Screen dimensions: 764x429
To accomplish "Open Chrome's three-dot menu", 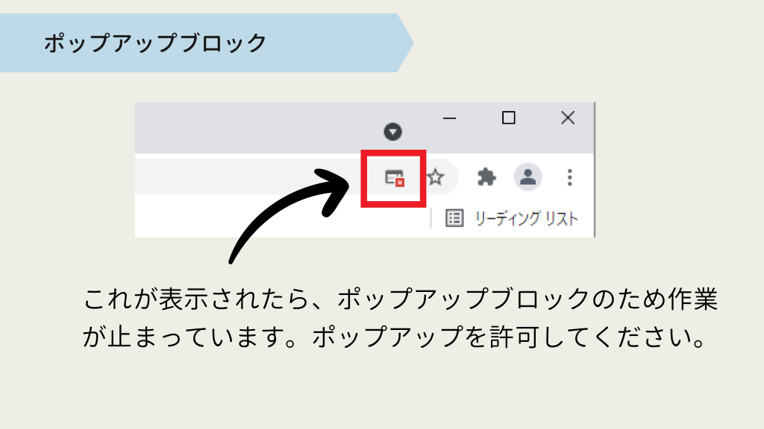I will click(569, 177).
